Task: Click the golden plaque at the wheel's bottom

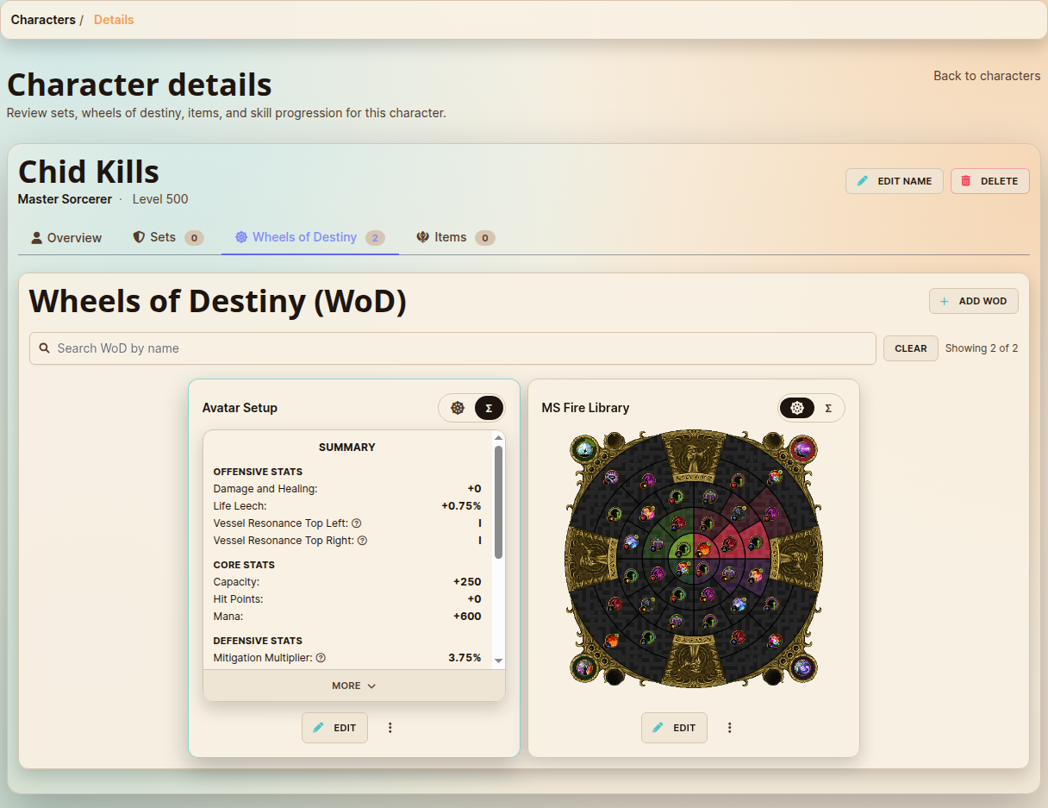Action: (x=694, y=662)
